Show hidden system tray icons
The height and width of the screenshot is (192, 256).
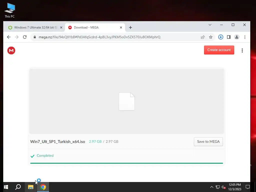[x=211, y=187]
